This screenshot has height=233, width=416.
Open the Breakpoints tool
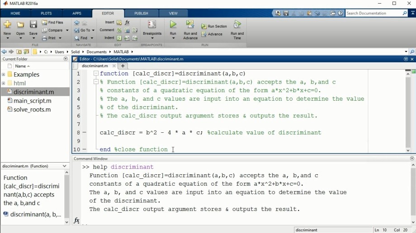pos(152,25)
